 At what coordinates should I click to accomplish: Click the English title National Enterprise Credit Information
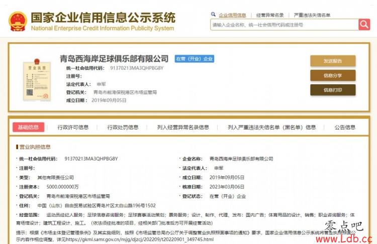(103, 28)
